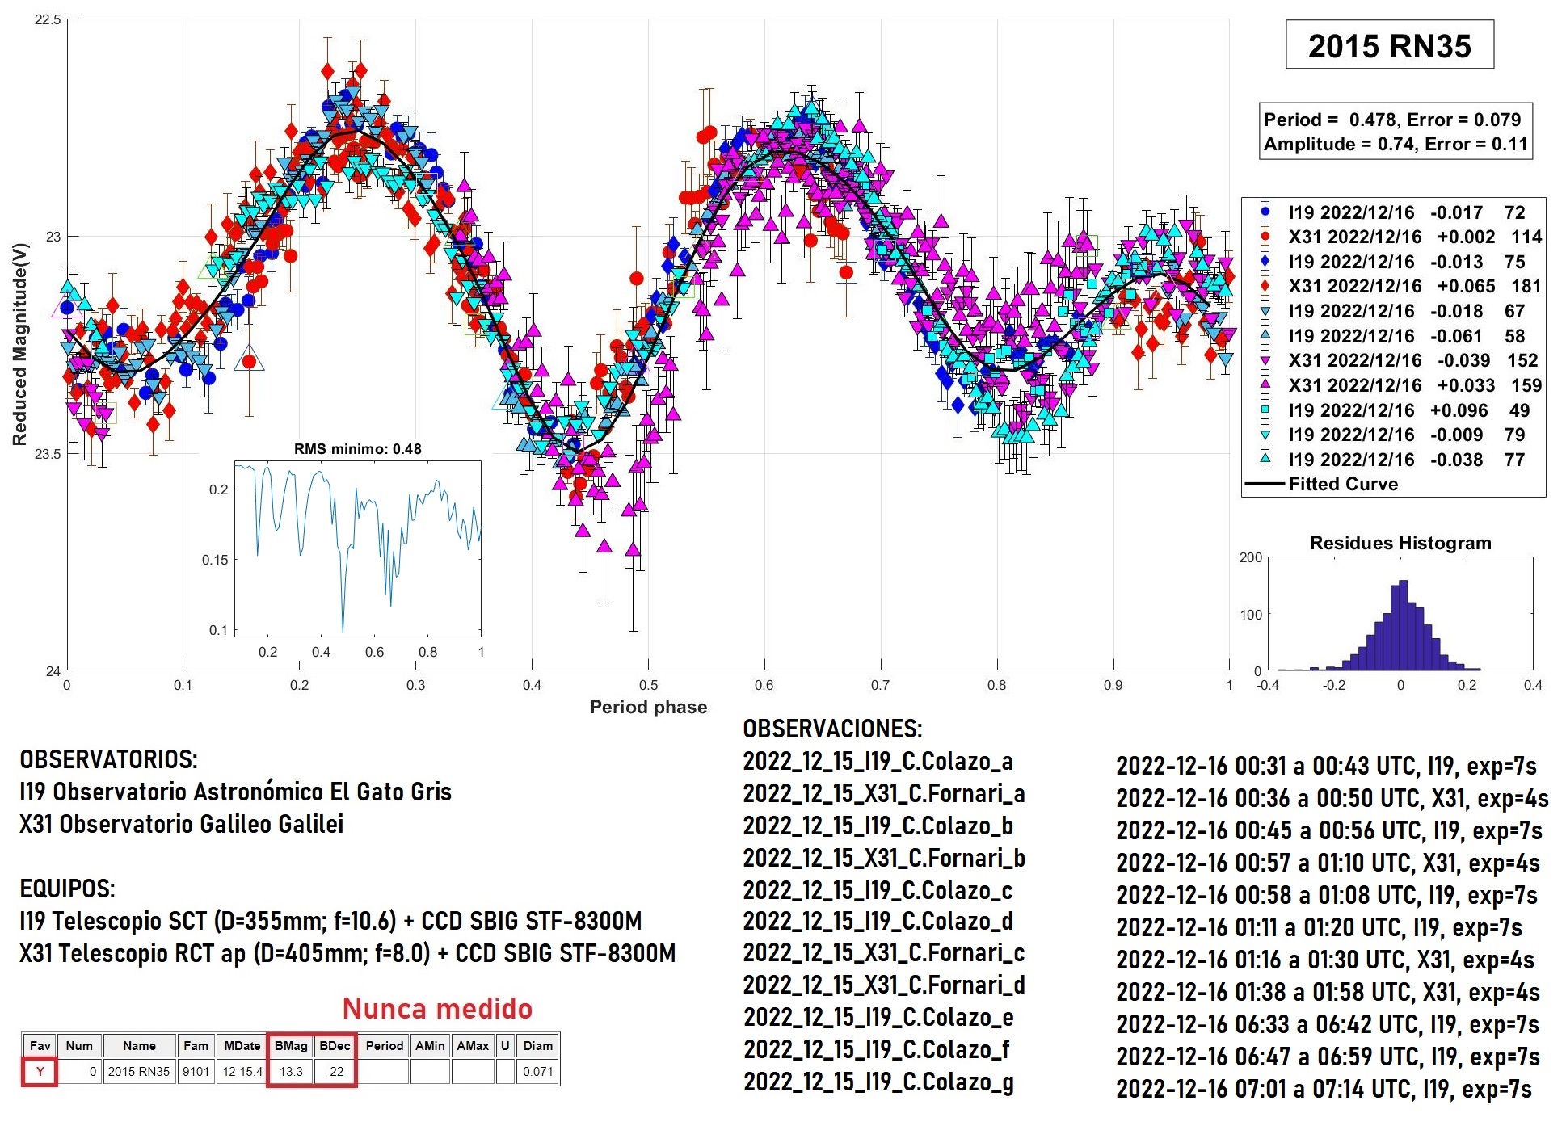Viewport: 1566px width, 1126px height.
Task: Click observation 2022_12_15_X31_C.Fornari_a
Action: (x=884, y=793)
